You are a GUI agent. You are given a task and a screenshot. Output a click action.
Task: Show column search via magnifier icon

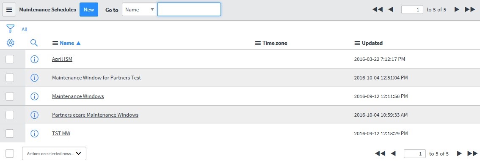click(34, 43)
